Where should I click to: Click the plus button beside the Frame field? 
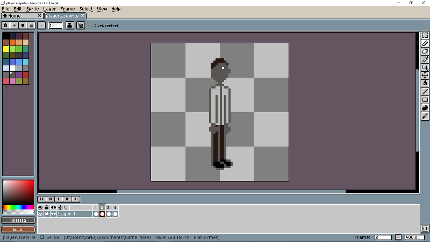[398, 237]
